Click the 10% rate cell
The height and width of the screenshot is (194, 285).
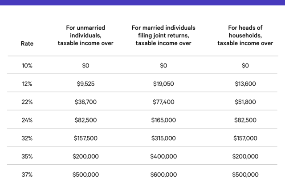pyautogui.click(x=27, y=66)
